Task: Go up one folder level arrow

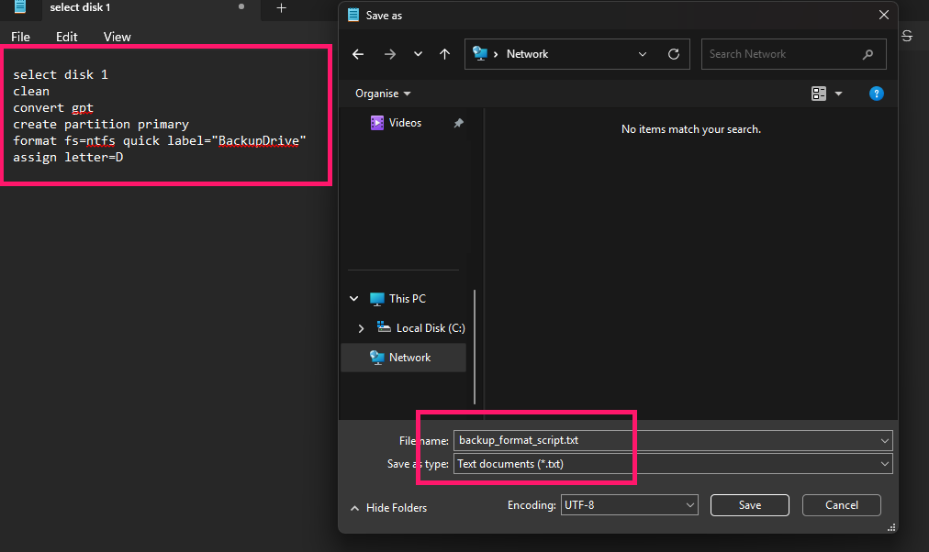Action: [445, 54]
